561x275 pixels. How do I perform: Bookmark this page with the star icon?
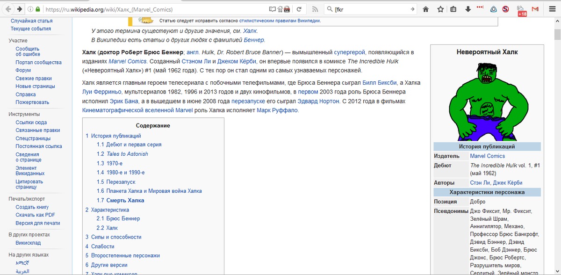pos(440,9)
